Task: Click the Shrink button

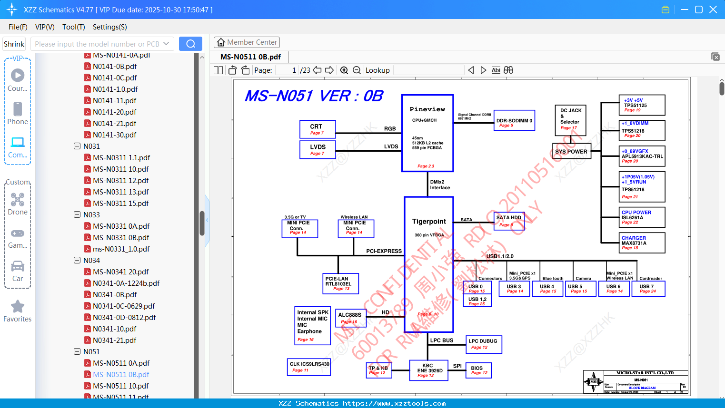Action: coord(14,44)
